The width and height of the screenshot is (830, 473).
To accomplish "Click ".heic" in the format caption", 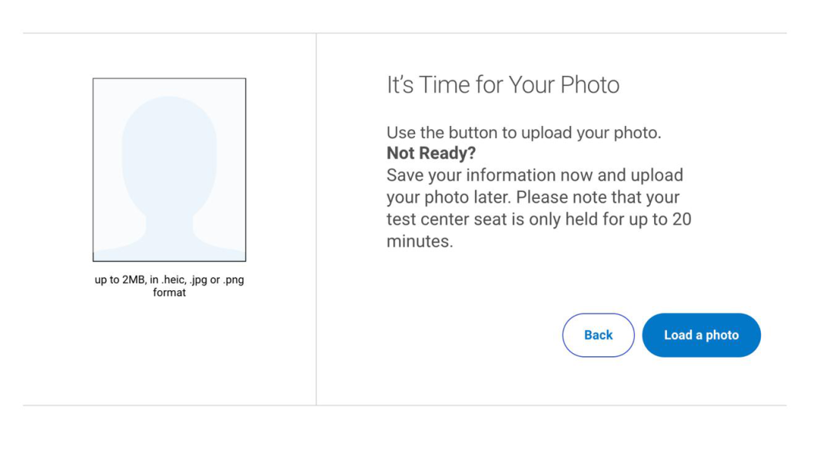I will pos(174,280).
